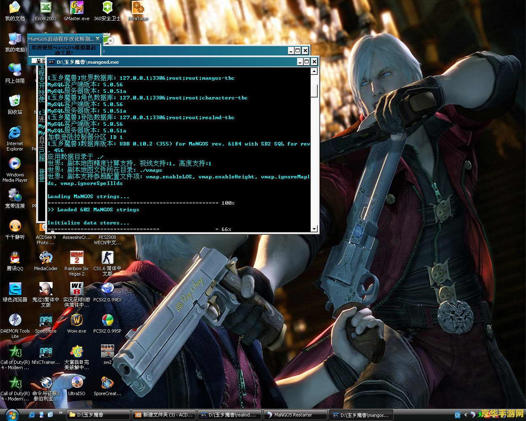526x421 pixels.
Task: Select the 我的电脑 desktop icon
Action: (15, 42)
